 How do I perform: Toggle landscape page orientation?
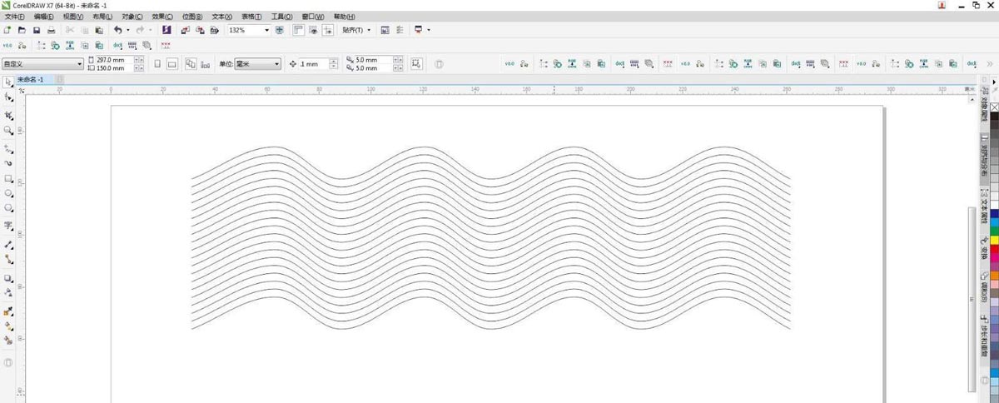click(x=172, y=64)
